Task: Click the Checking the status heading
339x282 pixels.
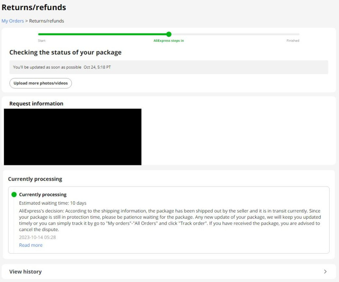Action: click(65, 53)
